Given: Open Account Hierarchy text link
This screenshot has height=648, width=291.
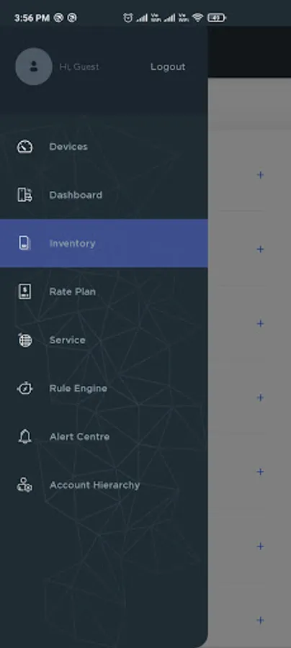Looking at the screenshot, I should click(94, 485).
